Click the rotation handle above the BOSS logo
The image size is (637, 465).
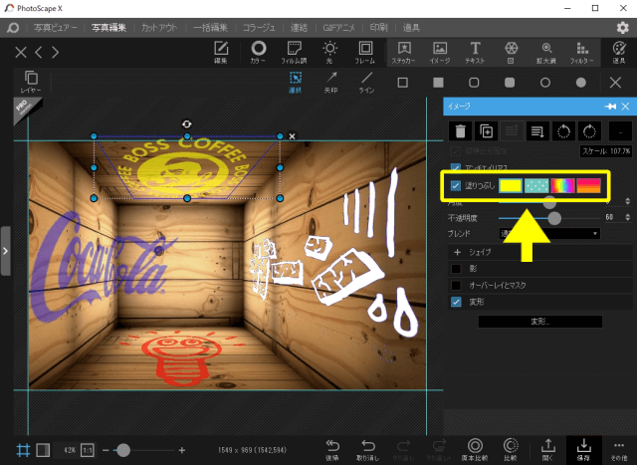(186, 124)
